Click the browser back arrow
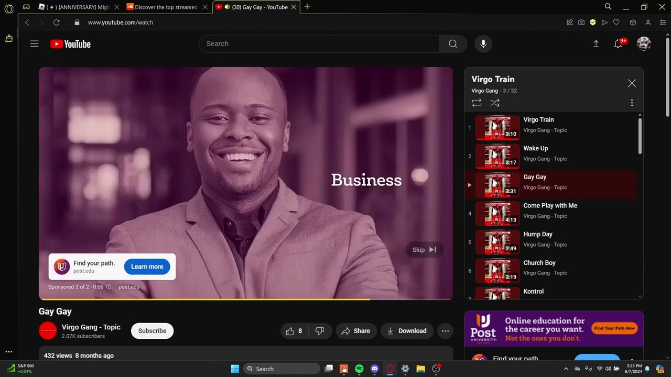This screenshot has height=377, width=671. 27,23
